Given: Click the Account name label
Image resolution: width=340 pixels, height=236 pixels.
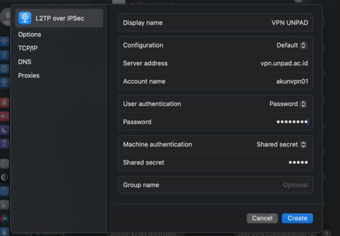Looking at the screenshot, I should (x=144, y=82).
